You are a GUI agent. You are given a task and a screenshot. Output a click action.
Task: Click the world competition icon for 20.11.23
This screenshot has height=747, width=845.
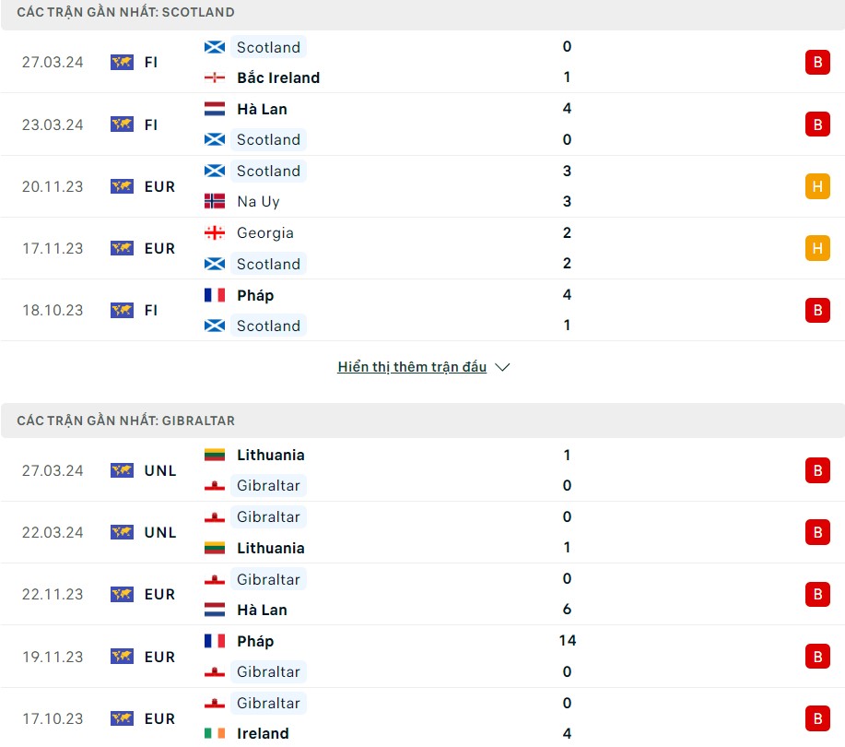tap(122, 186)
